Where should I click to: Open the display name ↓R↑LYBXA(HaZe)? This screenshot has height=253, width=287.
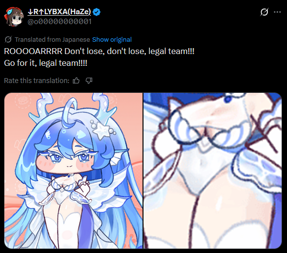(x=59, y=12)
